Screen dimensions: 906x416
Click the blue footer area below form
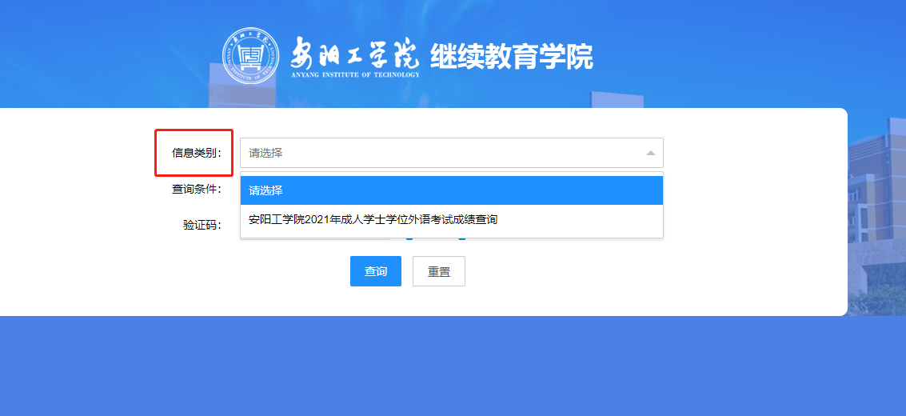click(x=453, y=366)
